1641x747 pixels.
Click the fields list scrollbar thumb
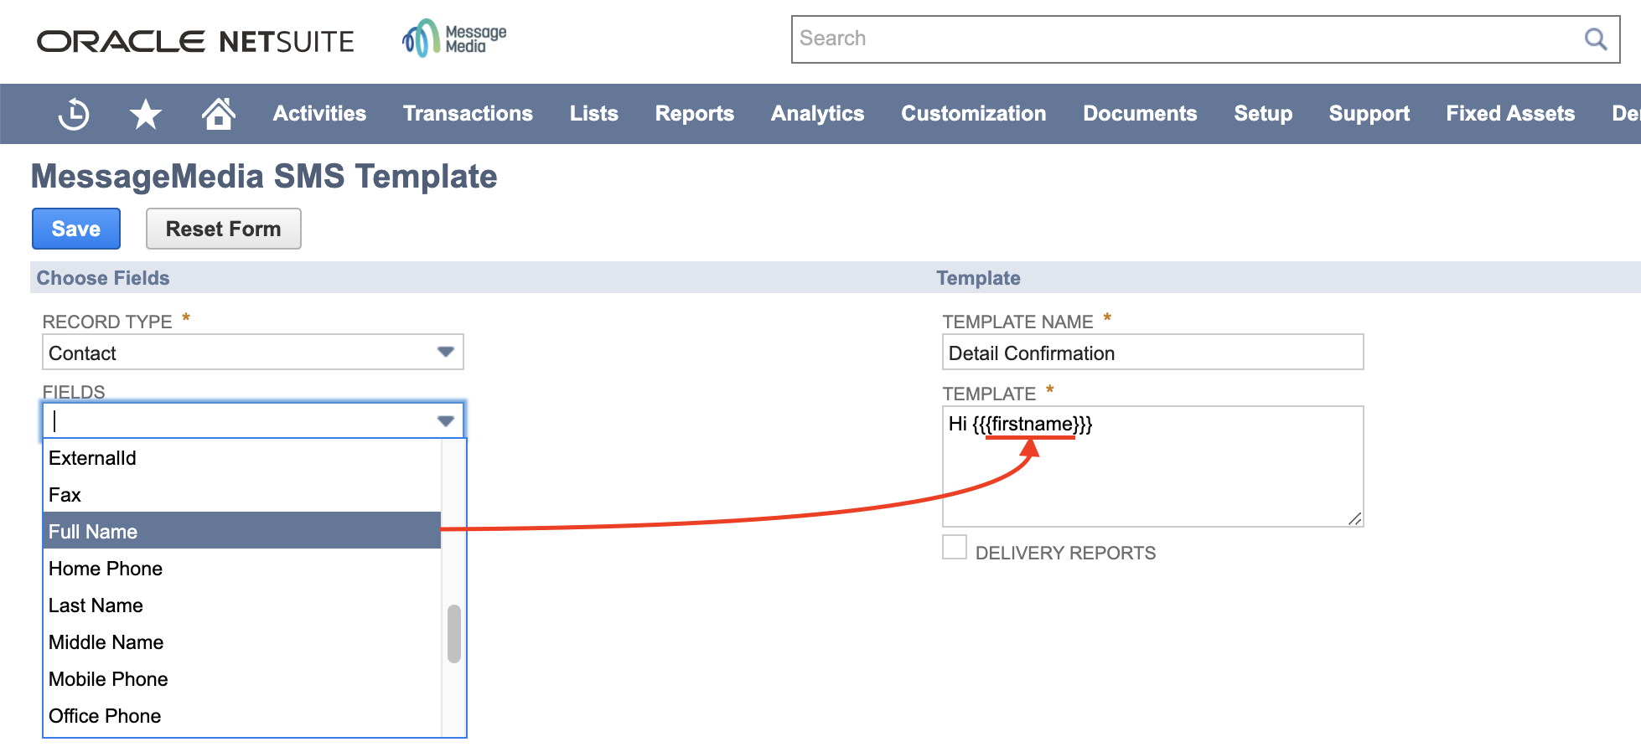(454, 634)
